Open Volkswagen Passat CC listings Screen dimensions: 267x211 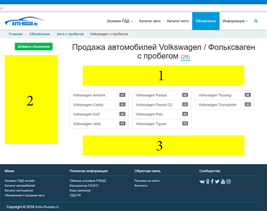[x=162, y=105]
